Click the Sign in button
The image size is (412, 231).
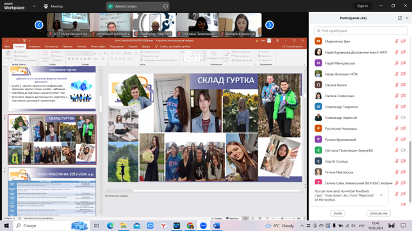(x=362, y=6)
